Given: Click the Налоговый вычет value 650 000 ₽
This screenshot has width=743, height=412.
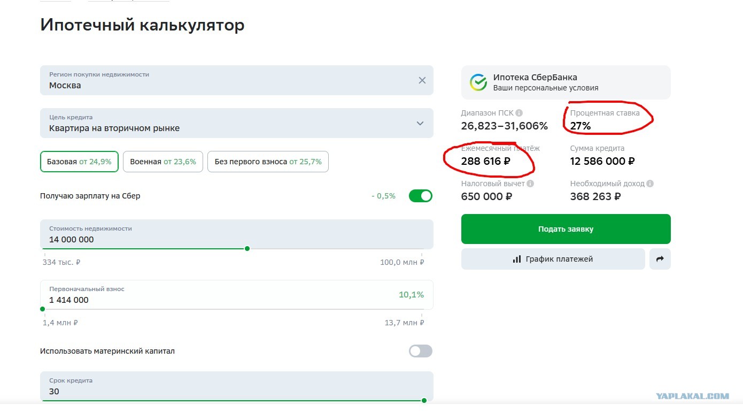Looking at the screenshot, I should [x=487, y=196].
